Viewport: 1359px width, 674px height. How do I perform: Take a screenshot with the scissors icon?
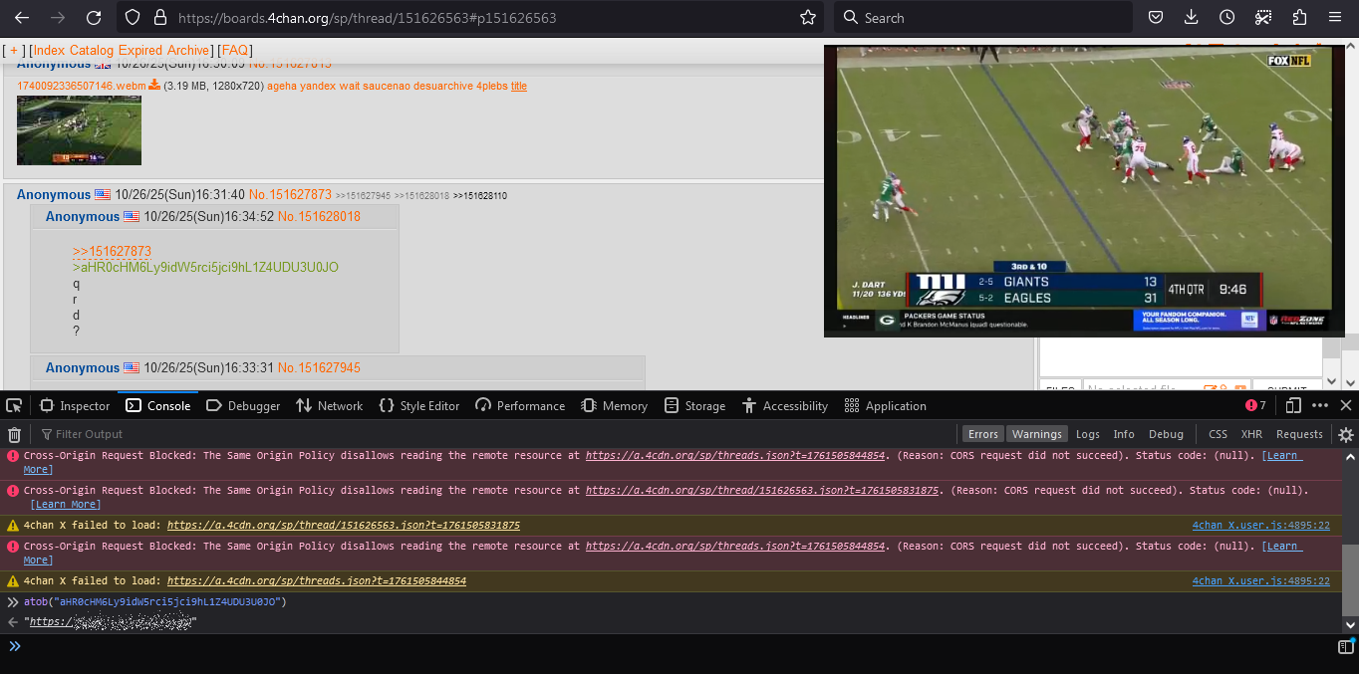pyautogui.click(x=1262, y=18)
